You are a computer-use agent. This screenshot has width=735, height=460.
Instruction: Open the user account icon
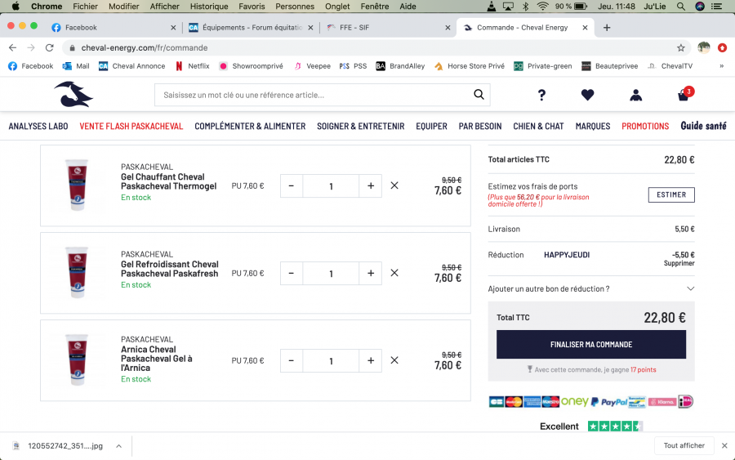tap(635, 96)
